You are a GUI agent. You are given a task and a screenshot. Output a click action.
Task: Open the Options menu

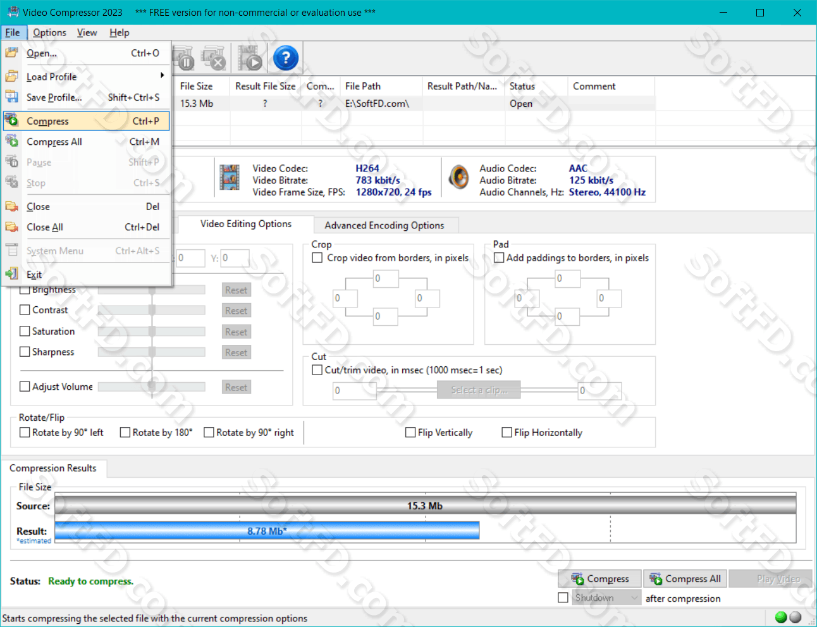coord(49,32)
